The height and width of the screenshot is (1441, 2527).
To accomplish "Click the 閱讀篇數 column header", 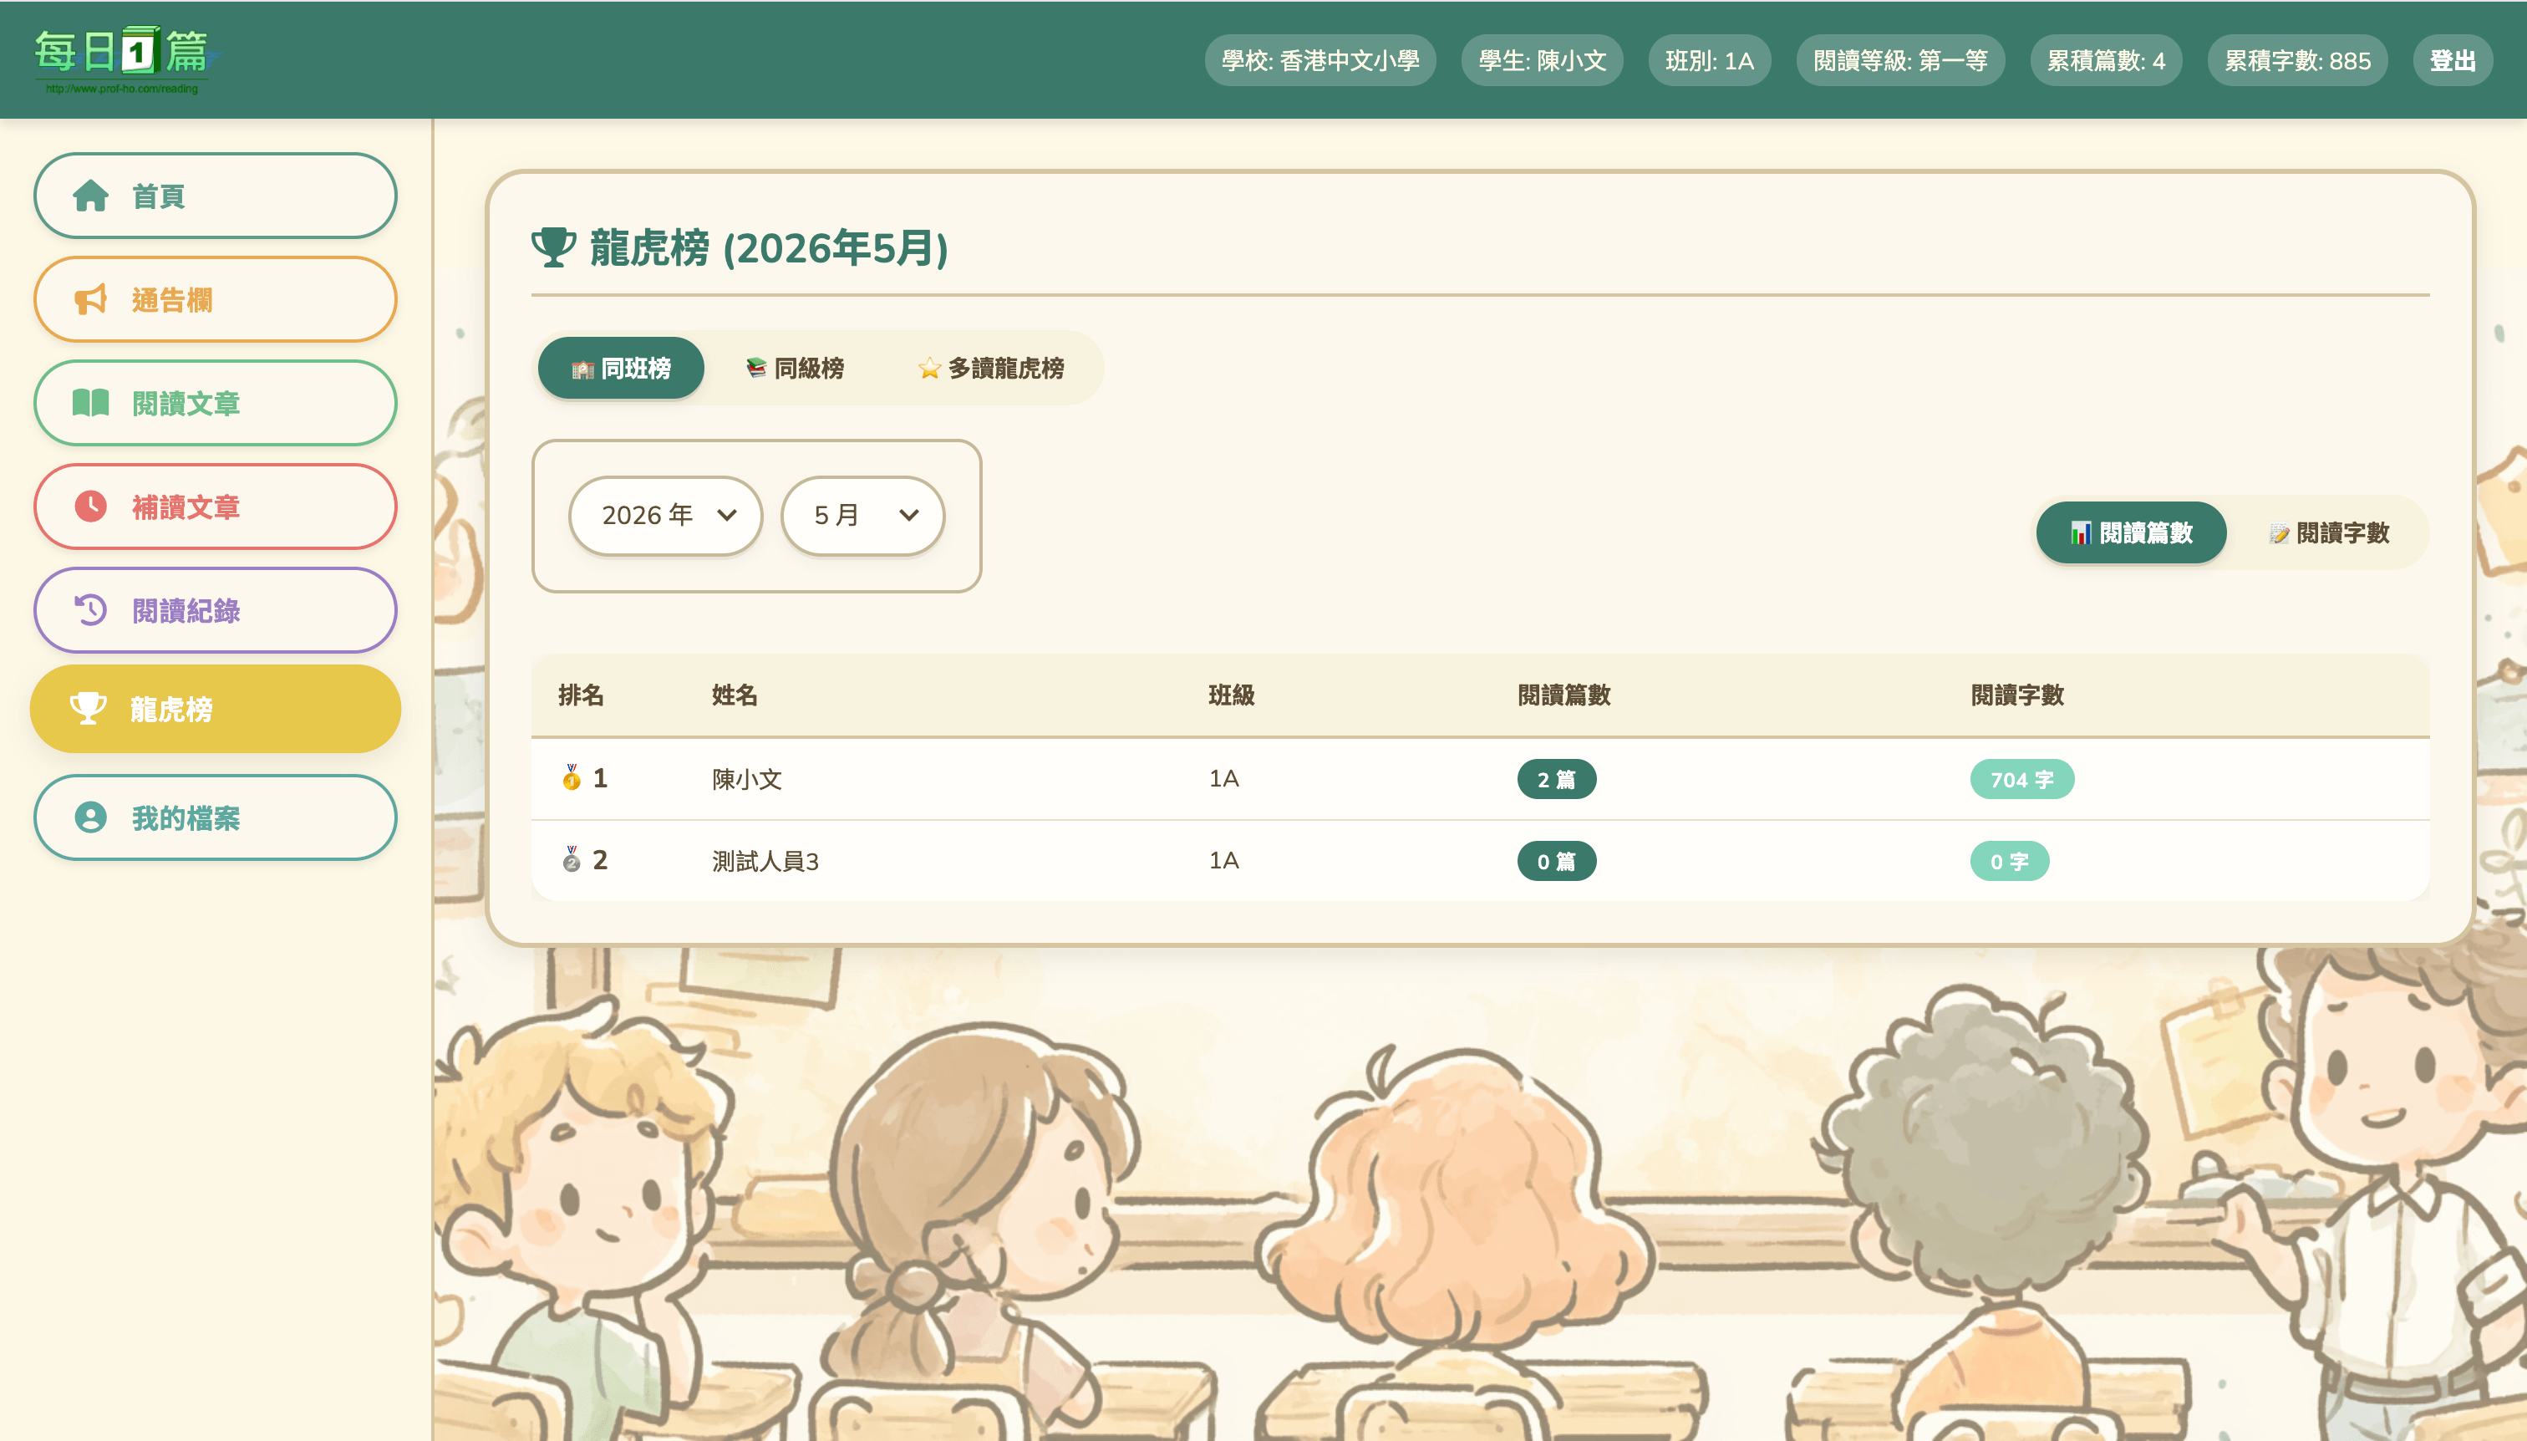I will (1563, 695).
